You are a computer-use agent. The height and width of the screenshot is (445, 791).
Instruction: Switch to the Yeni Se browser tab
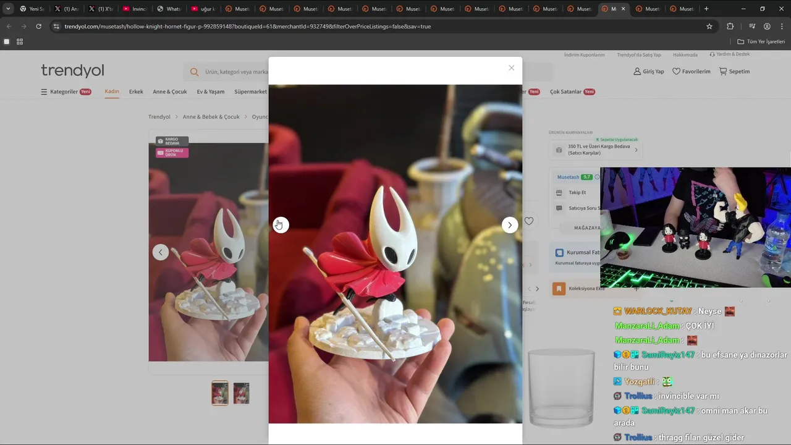[x=32, y=9]
